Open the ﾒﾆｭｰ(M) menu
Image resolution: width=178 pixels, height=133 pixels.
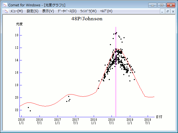coord(16,11)
